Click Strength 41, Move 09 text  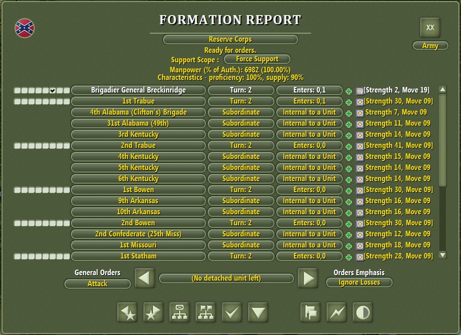click(x=399, y=145)
